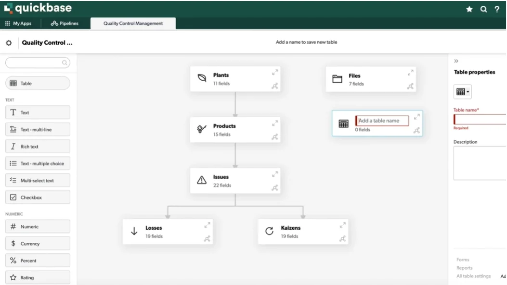This screenshot has width=507, height=285.
Task: Click the Losses down-arrow icon
Action: coord(134,231)
